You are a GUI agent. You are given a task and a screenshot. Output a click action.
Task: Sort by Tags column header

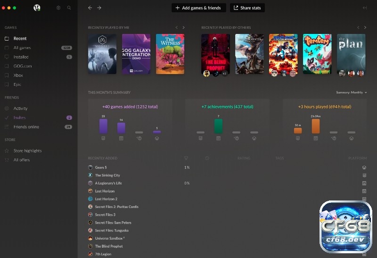(x=279, y=158)
